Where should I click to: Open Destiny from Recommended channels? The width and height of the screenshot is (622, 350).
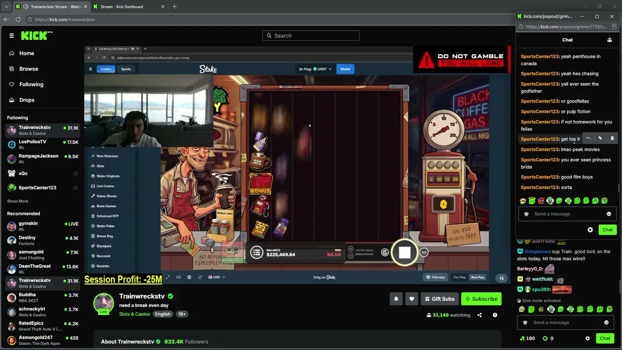tap(42, 240)
